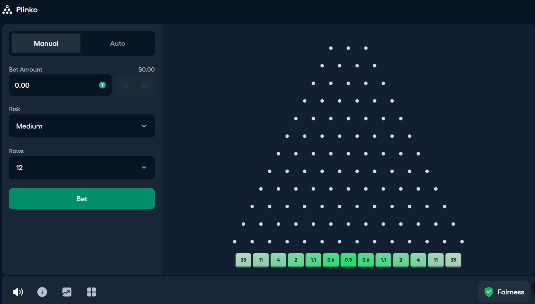
Task: Click the "Plinko" title text
Action: click(x=27, y=10)
